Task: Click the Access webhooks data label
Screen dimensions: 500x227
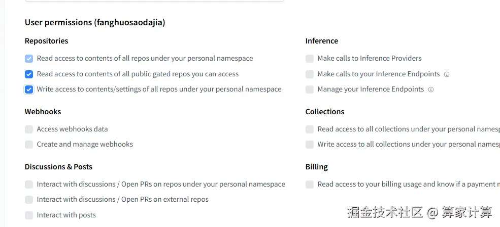Action: 72,129
